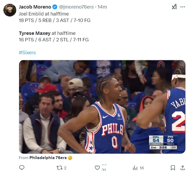Click the gold verified badge near Philadelphia 76ers
The width and height of the screenshot is (189, 173).
pos(70,158)
